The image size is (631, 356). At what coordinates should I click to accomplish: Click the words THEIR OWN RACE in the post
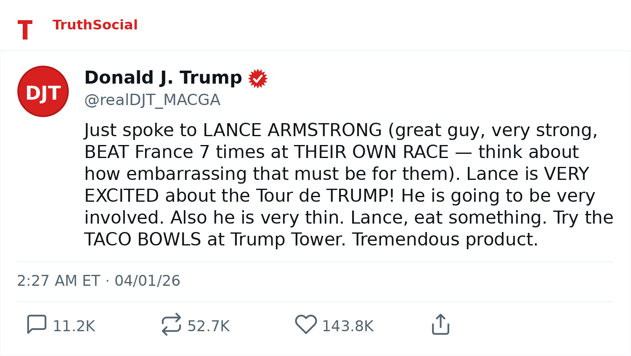click(x=371, y=152)
